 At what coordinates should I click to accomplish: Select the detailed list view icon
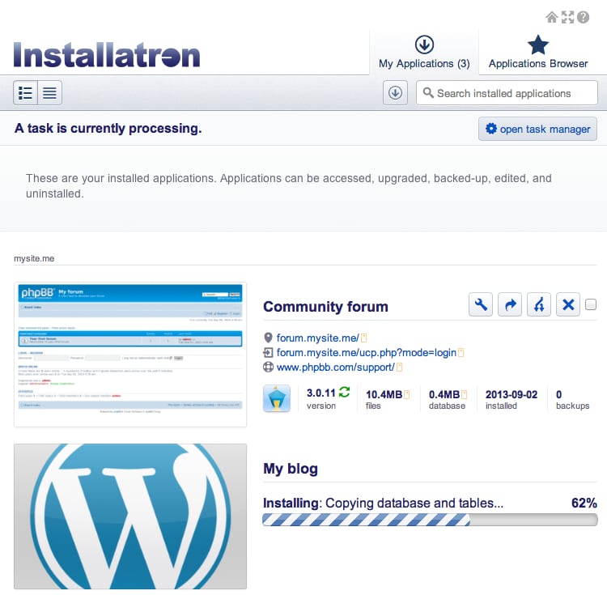[x=26, y=93]
